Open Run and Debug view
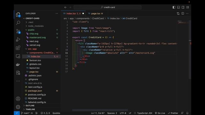The image size is (205, 115). click(18, 40)
